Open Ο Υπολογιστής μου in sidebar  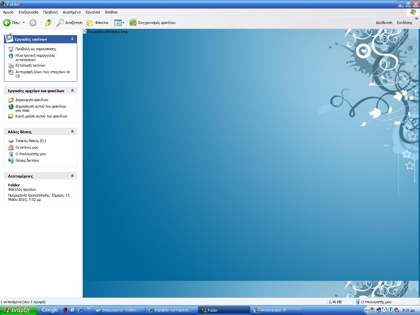(31, 154)
